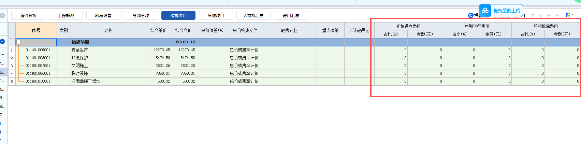
Task: Click the 中期运行费用 group header
Action: click(x=477, y=26)
